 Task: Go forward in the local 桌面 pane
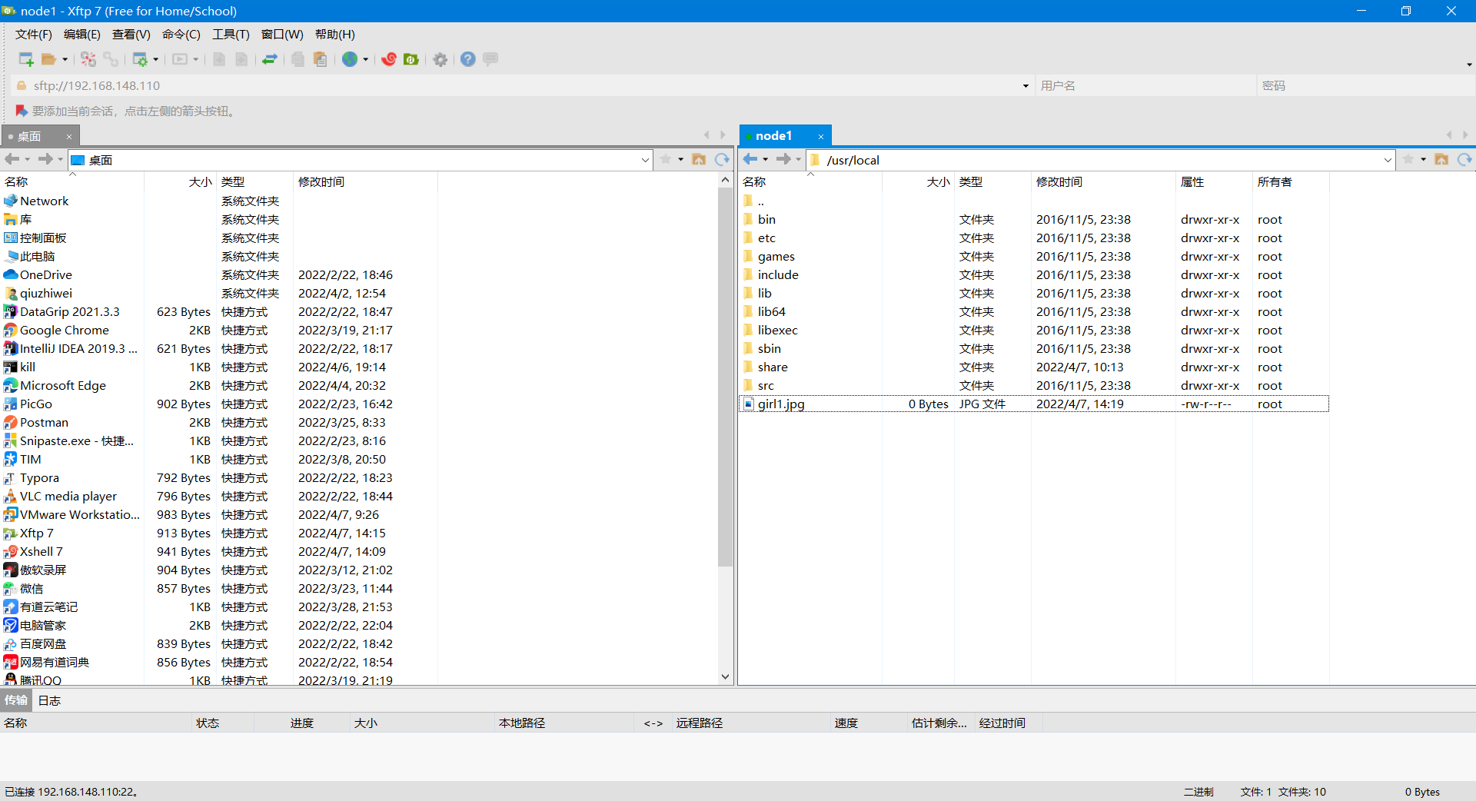coord(46,159)
